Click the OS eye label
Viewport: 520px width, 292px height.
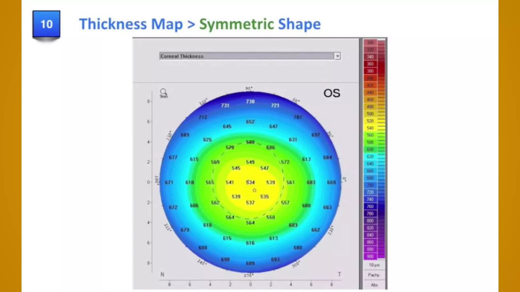point(332,93)
